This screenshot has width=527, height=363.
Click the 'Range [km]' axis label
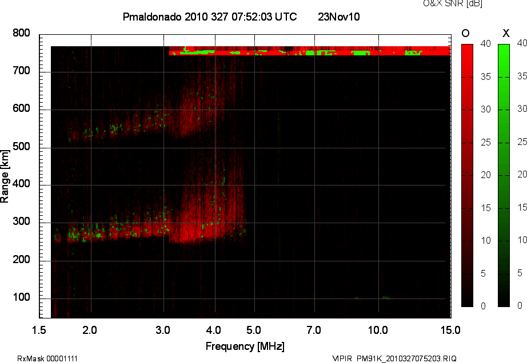pyautogui.click(x=5, y=176)
